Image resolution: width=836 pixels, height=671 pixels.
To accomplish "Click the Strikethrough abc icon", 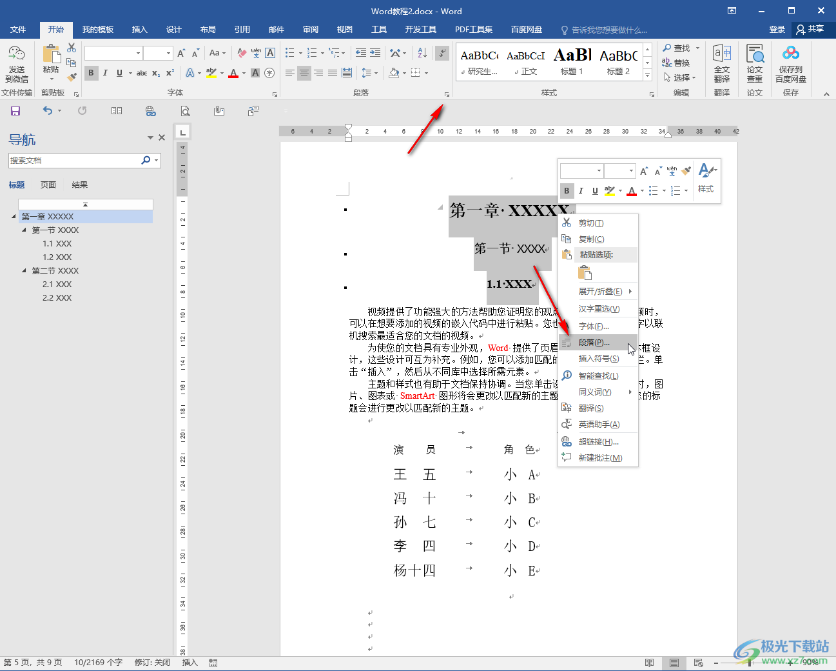I will [142, 73].
